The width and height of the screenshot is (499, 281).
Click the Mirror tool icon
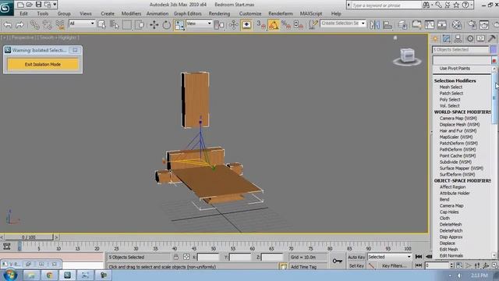pyautogui.click(x=375, y=24)
